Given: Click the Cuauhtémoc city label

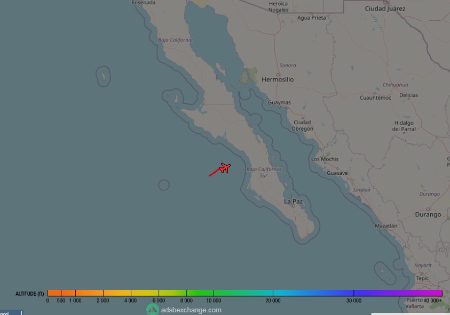Looking at the screenshot, I should pyautogui.click(x=375, y=98).
